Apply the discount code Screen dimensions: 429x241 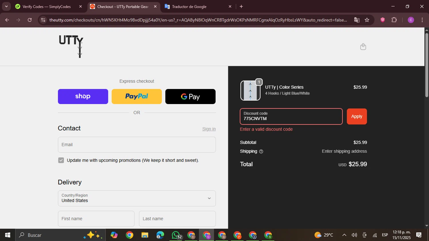[x=357, y=116]
